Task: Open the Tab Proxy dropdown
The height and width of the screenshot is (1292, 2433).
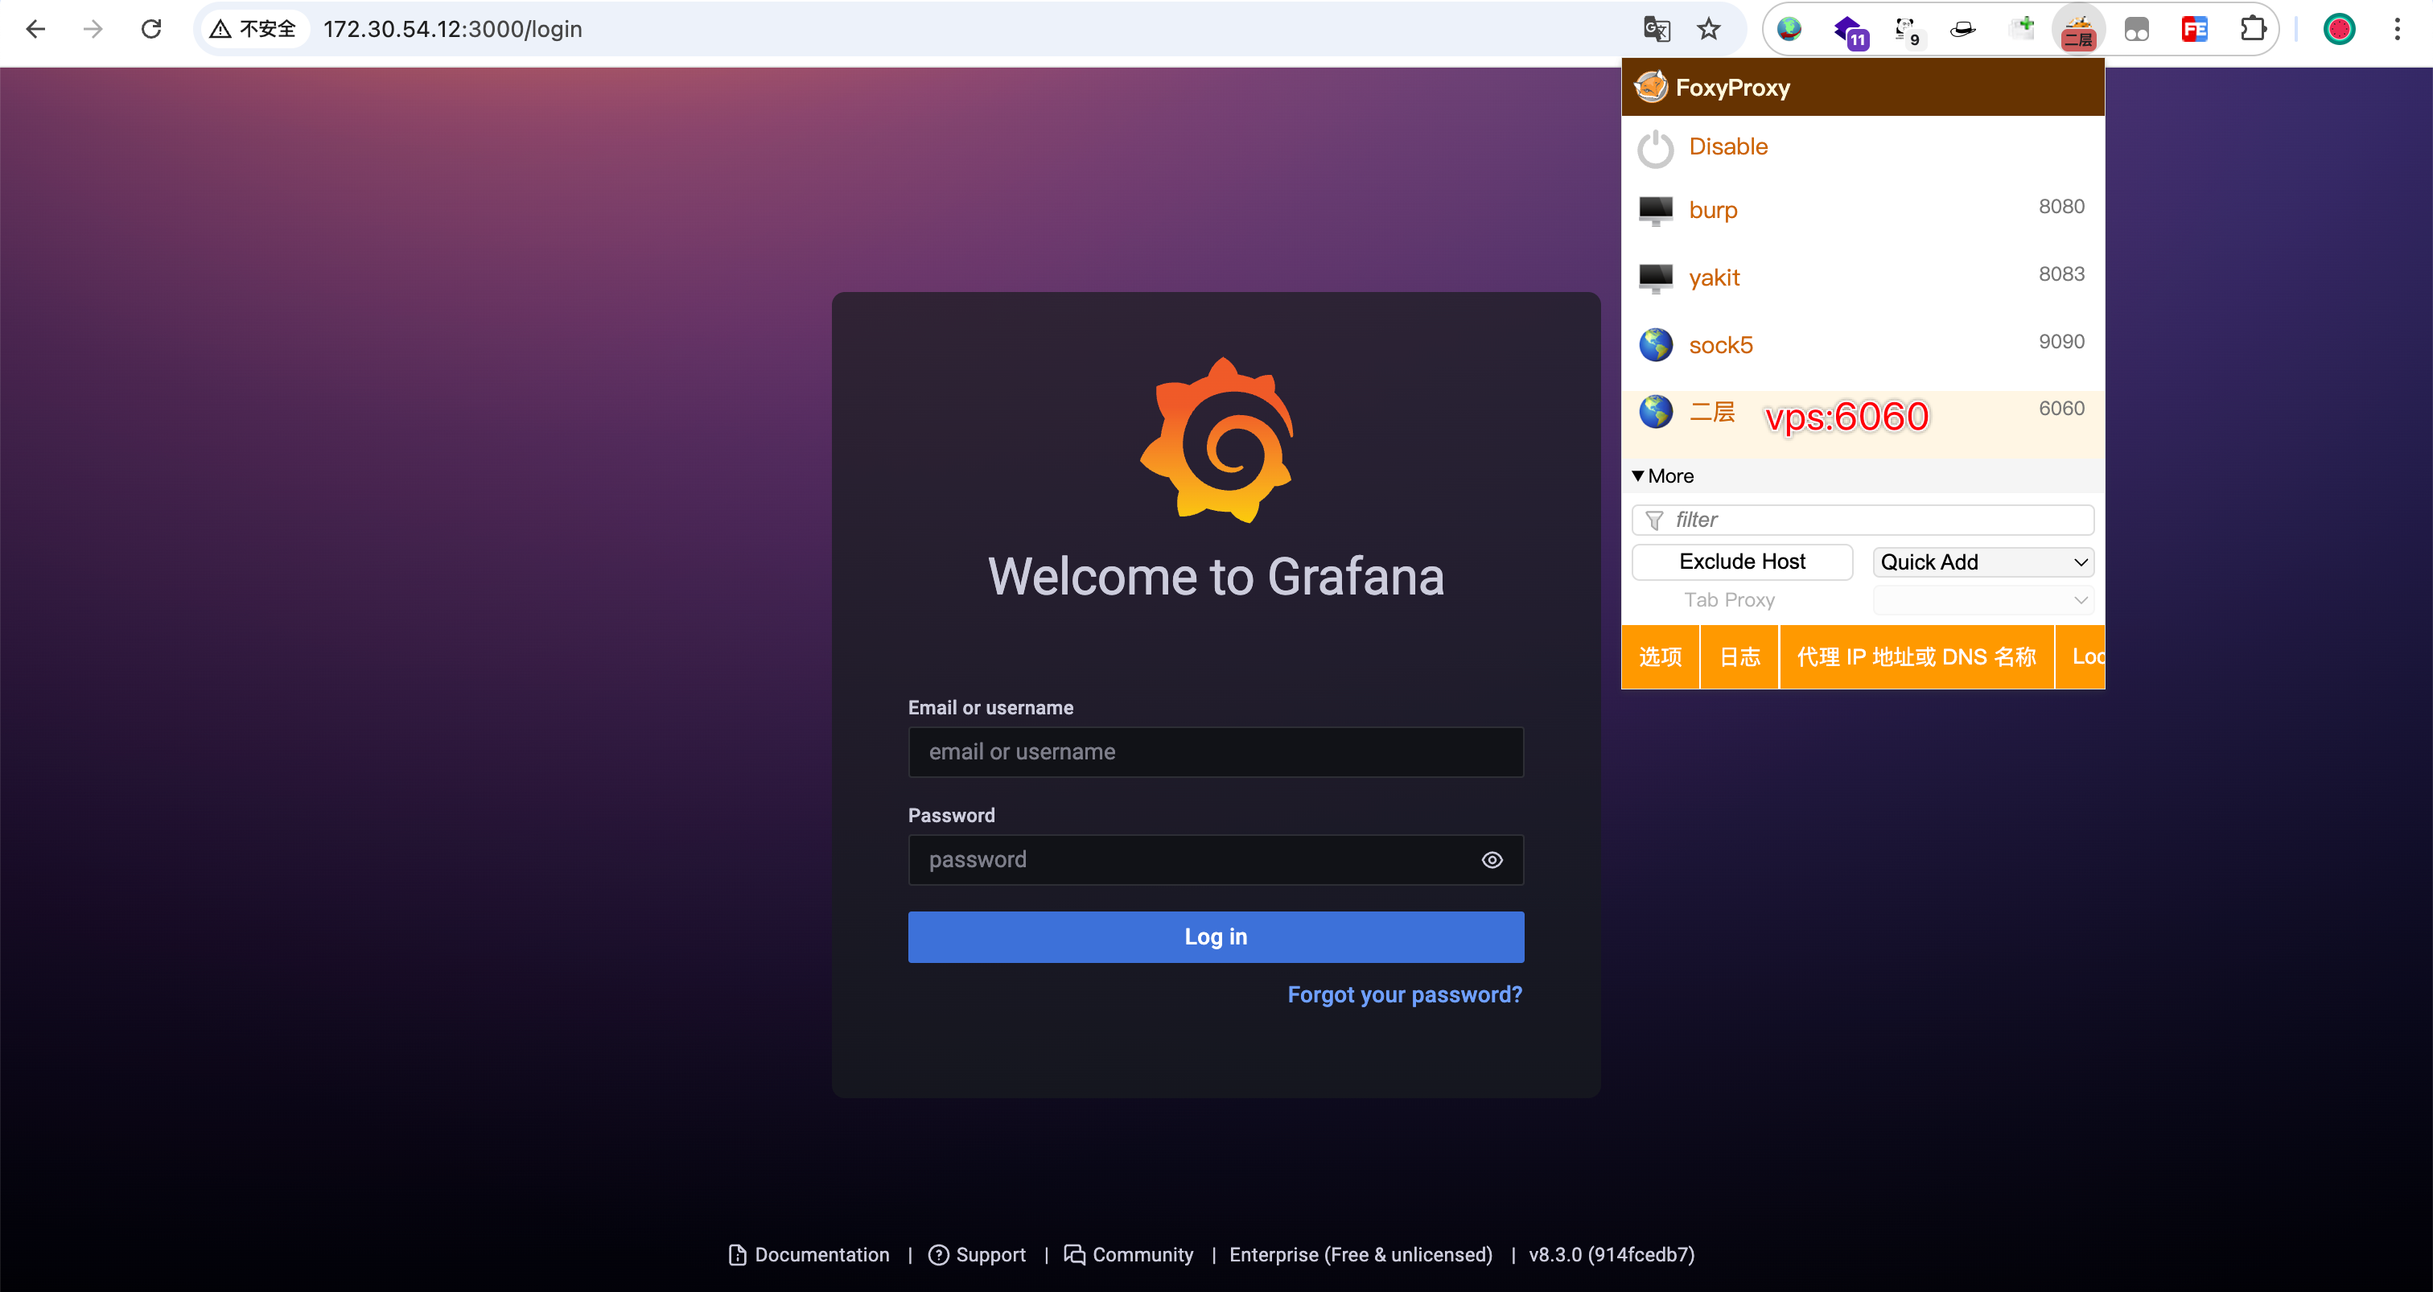Action: (1982, 599)
